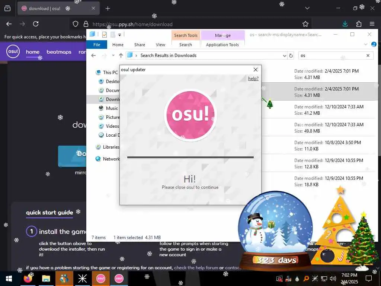
Task: Click the big pink osu! logo in the updater
Action: pyautogui.click(x=190, y=115)
